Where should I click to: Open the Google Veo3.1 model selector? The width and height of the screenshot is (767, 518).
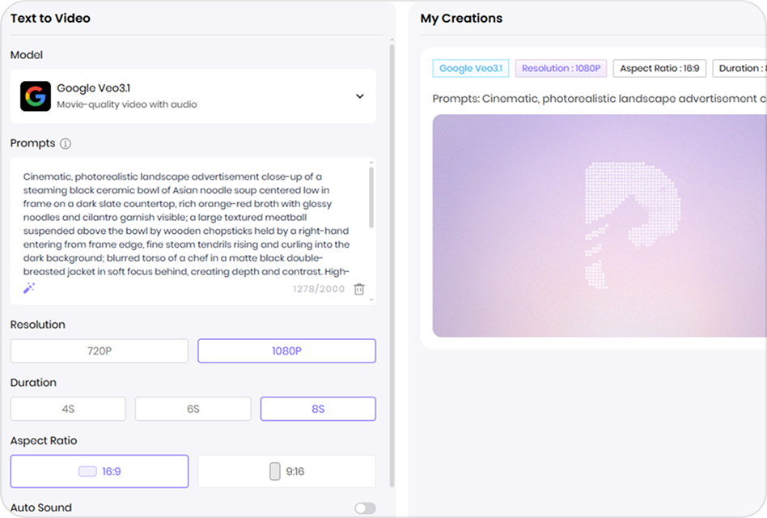pos(193,96)
